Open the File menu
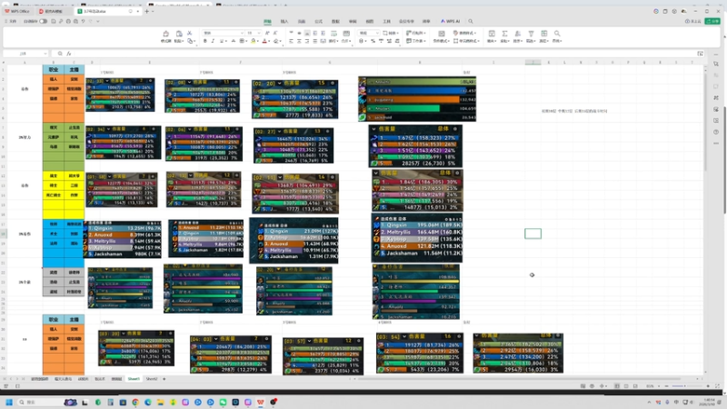The width and height of the screenshot is (727, 409). point(11,21)
